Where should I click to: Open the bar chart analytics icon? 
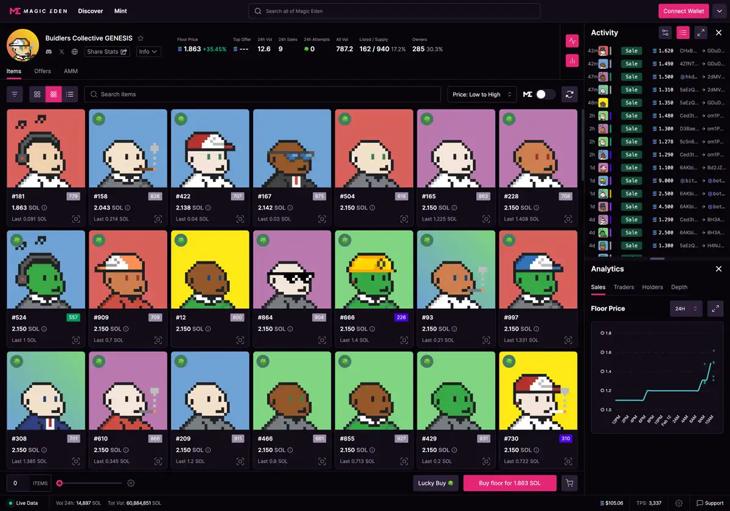[x=572, y=60]
